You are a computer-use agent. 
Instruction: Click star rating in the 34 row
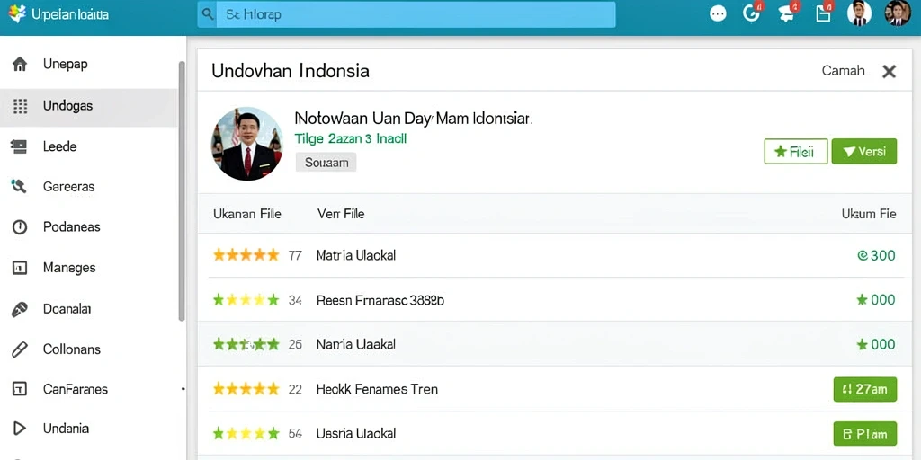(246, 300)
